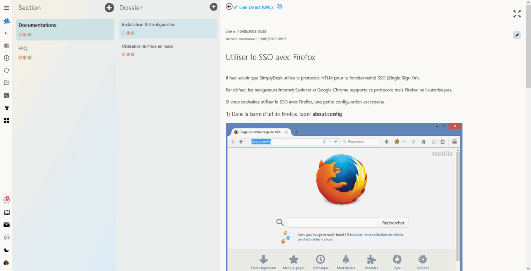The image size is (531, 271).
Task: Open the dashboard grid icon
Action: point(6,120)
